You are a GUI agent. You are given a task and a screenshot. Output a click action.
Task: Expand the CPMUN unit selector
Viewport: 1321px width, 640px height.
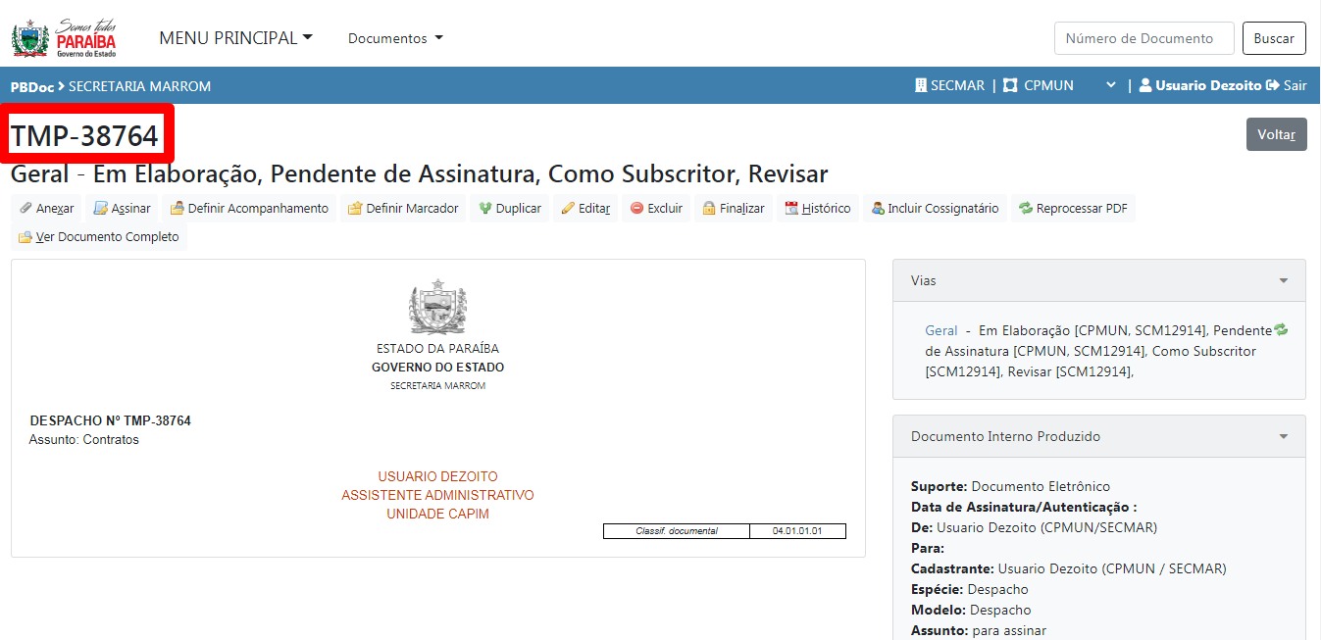coord(1110,85)
